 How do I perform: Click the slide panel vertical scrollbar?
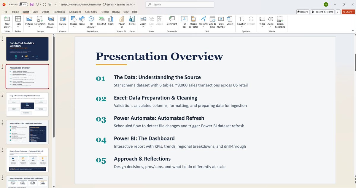coord(54,86)
